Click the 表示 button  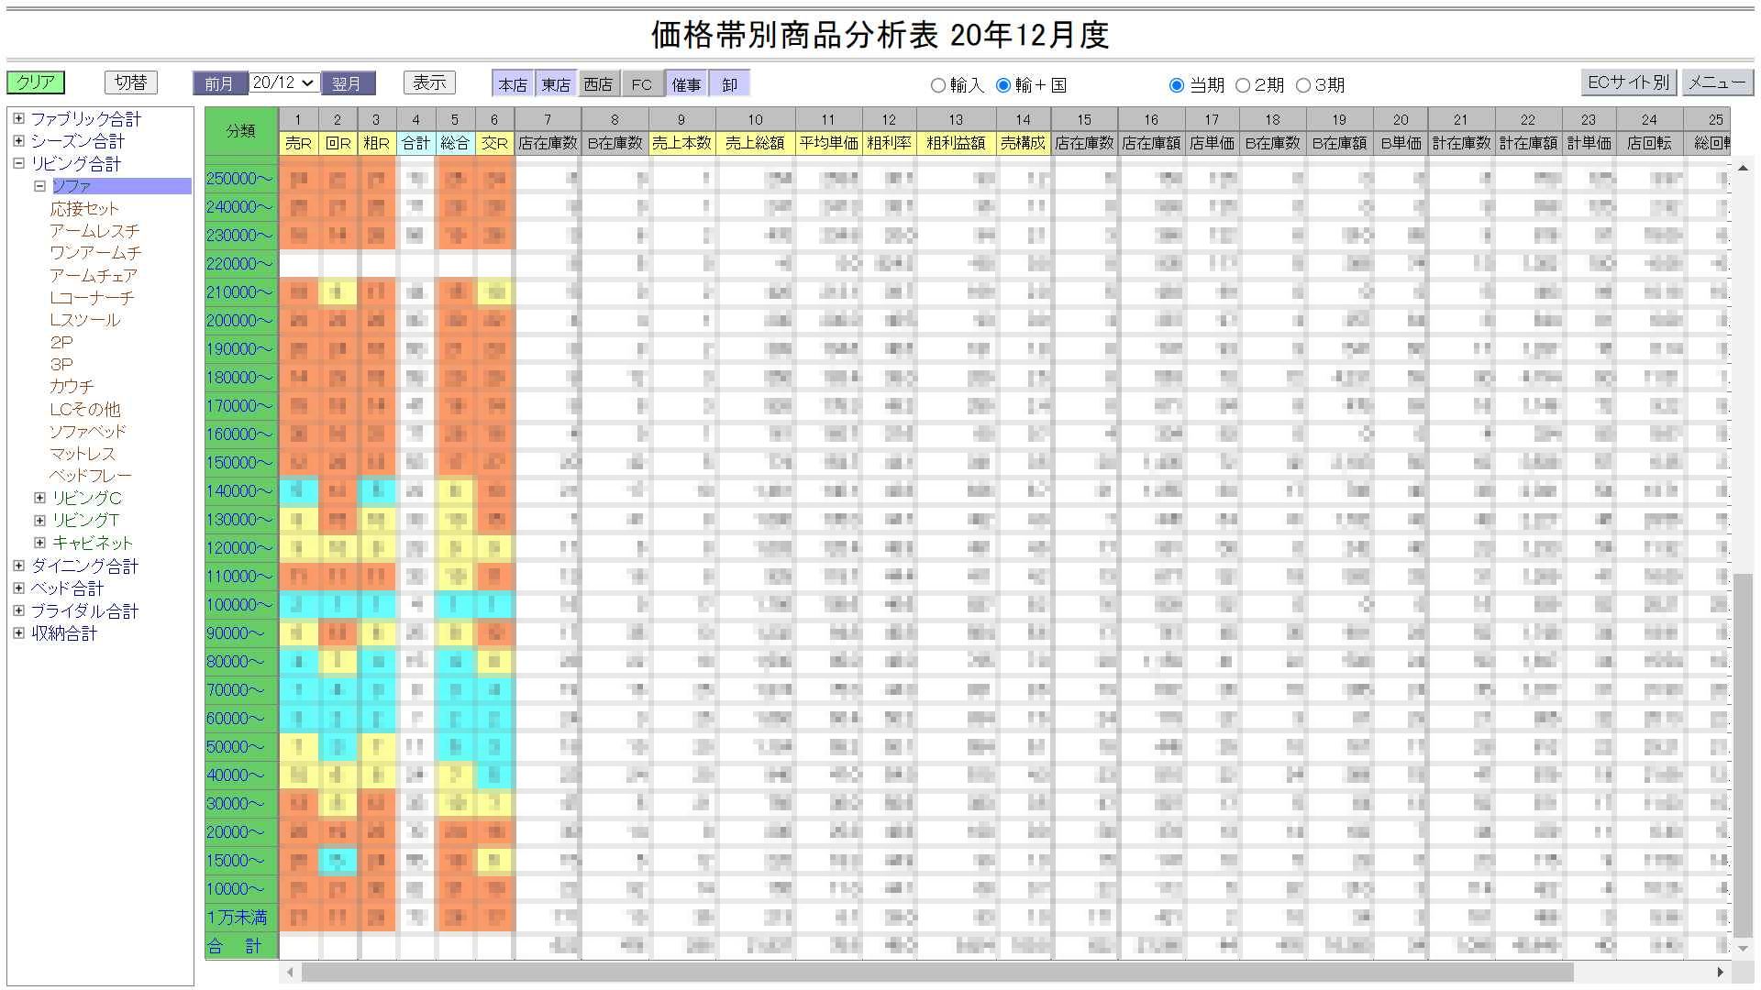pyautogui.click(x=429, y=82)
